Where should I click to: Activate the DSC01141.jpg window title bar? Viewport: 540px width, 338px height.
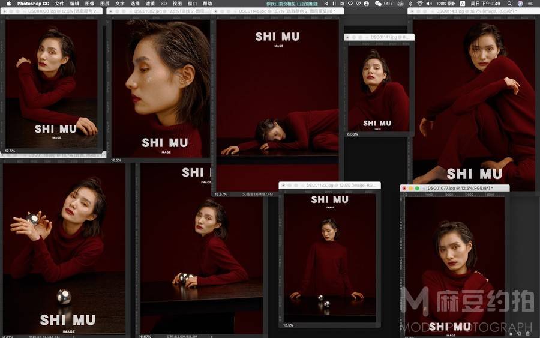[x=379, y=37]
